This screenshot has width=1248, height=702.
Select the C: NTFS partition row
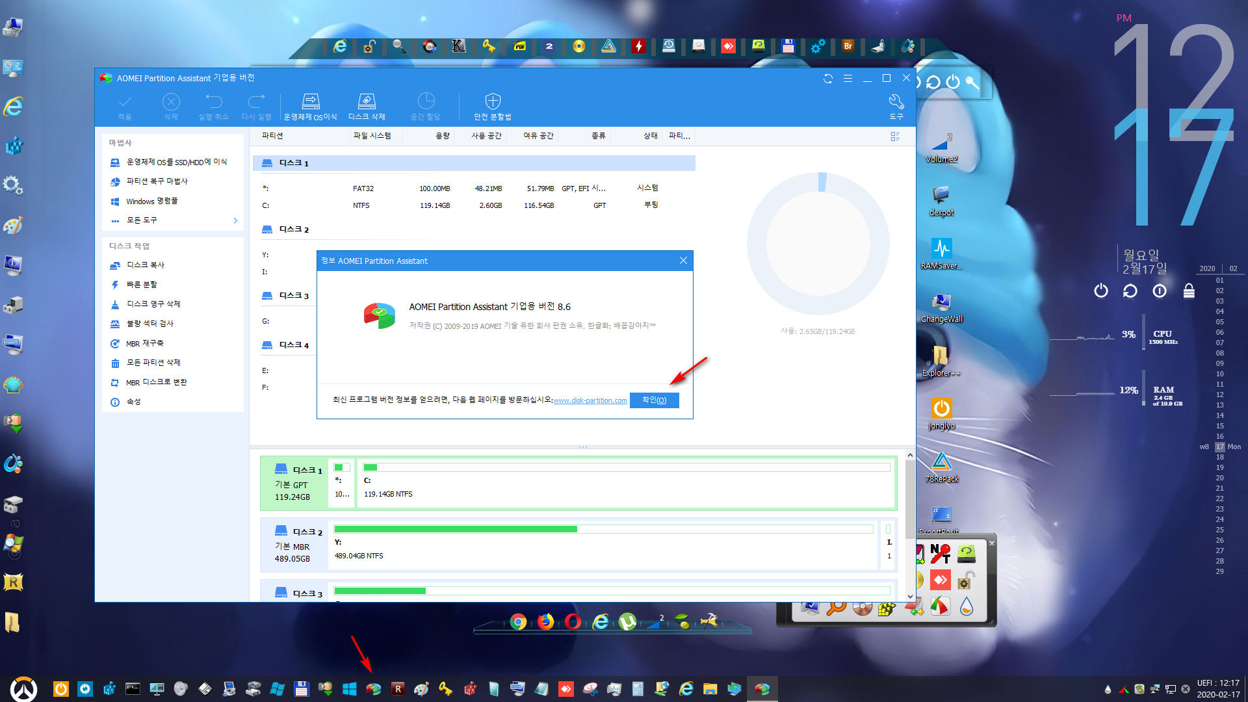click(474, 205)
